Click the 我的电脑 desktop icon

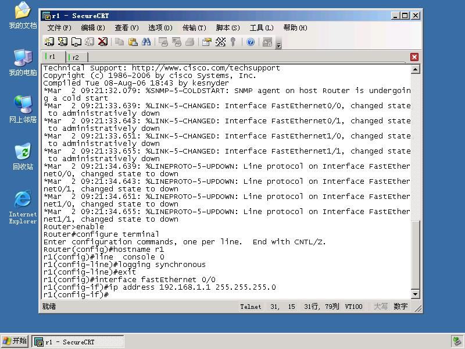tap(23, 63)
